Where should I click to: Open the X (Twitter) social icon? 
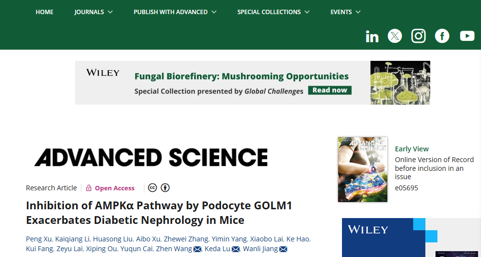395,36
